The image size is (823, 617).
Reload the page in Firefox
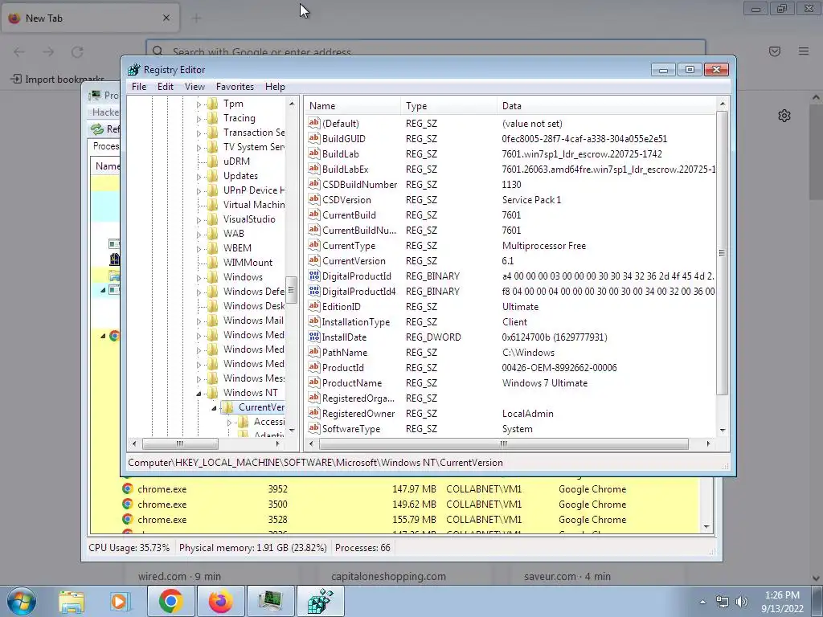[x=77, y=52]
